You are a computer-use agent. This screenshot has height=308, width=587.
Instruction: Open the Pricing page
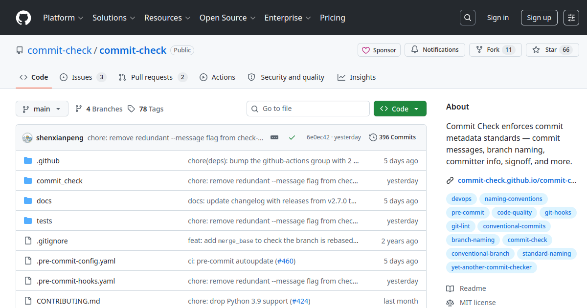point(333,18)
